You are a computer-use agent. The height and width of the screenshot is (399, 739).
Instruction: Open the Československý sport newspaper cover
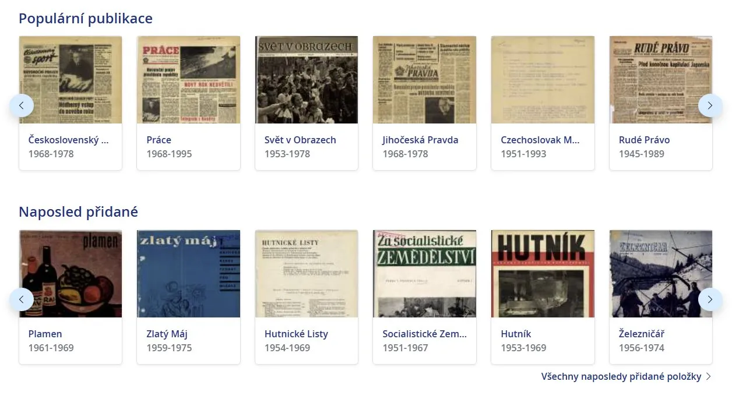point(71,80)
